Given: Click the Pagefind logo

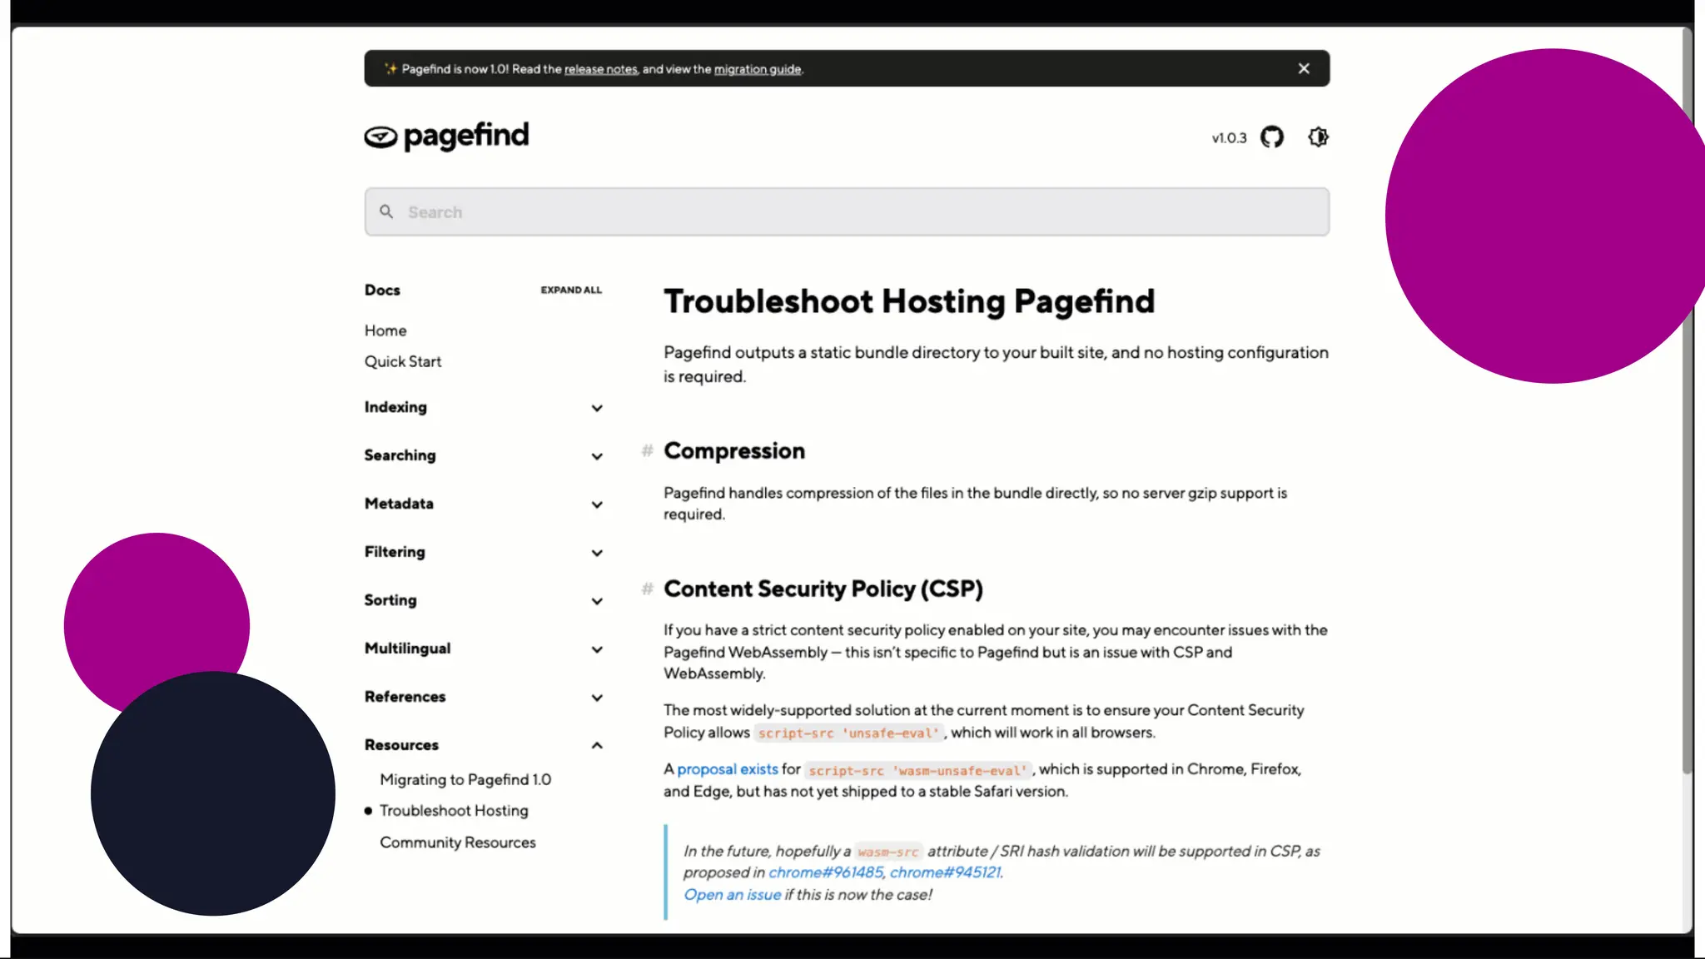Looking at the screenshot, I should [x=447, y=137].
